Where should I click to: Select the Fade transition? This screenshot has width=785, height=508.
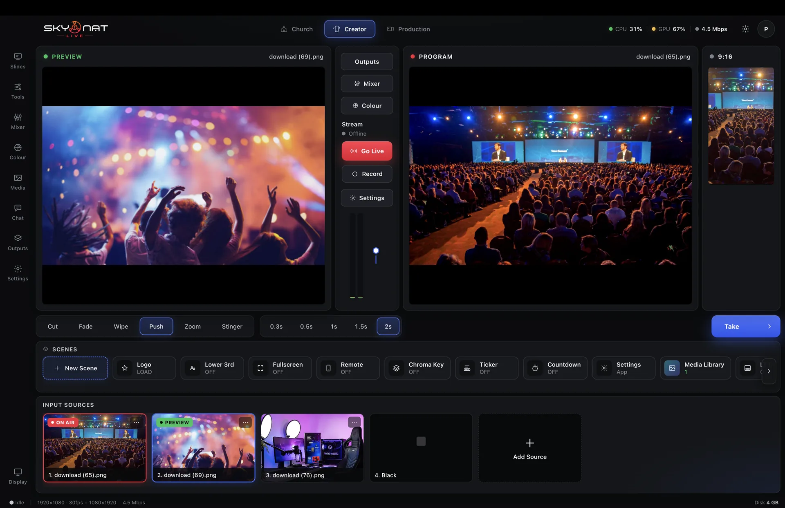tap(85, 327)
